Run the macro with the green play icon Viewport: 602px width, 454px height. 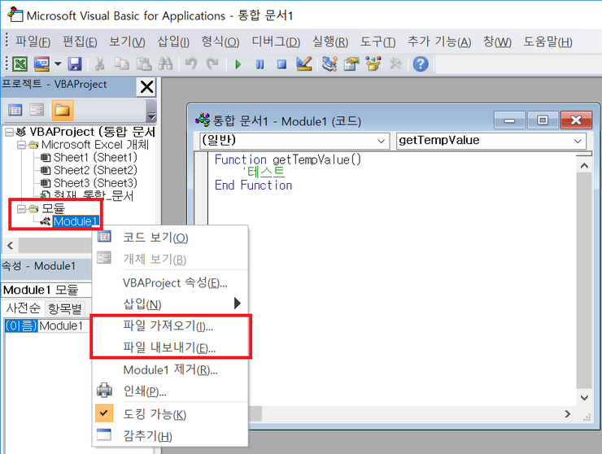point(238,63)
